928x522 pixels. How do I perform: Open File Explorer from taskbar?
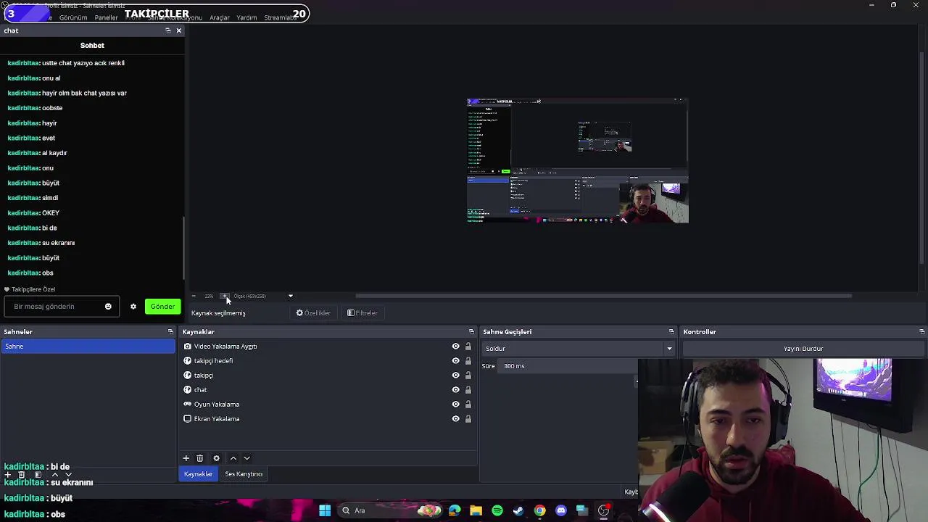(476, 510)
